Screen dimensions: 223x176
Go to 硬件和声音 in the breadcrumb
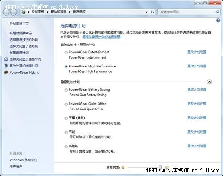pyautogui.click(x=58, y=12)
